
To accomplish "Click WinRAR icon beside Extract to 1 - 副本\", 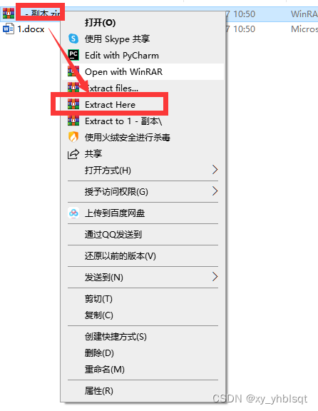I will click(x=73, y=121).
